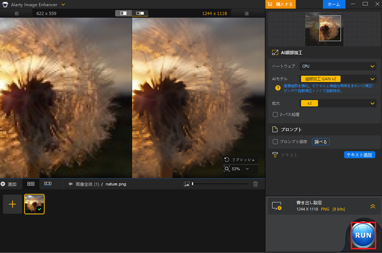
Task: Click the export settings gear icon
Action: [x=277, y=206]
